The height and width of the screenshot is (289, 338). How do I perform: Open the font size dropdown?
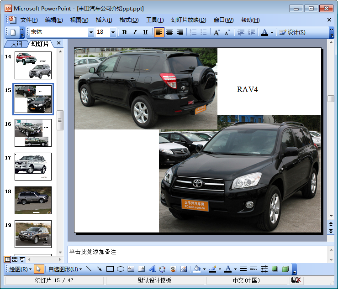(113, 32)
